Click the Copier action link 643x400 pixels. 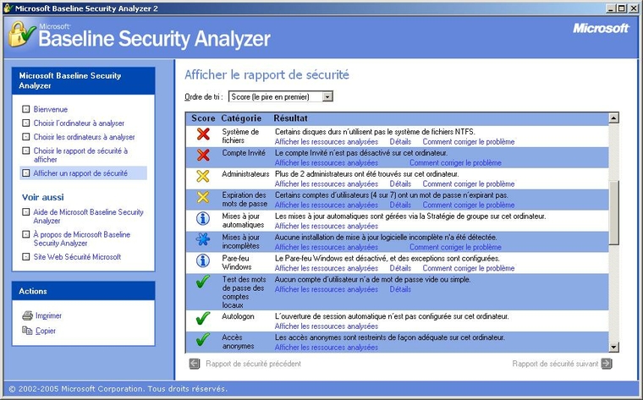click(x=46, y=331)
